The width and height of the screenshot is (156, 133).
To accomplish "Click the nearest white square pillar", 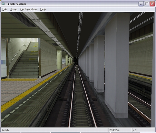I will [117, 65].
